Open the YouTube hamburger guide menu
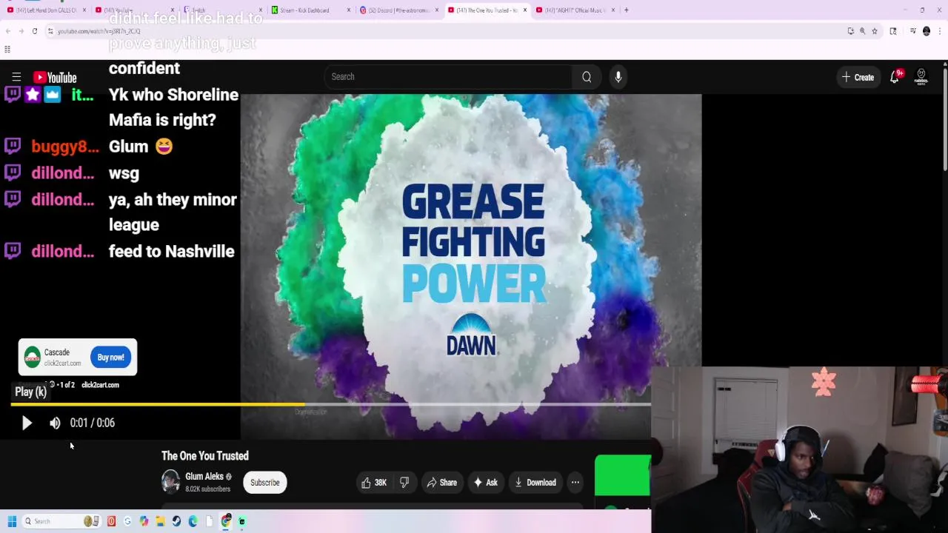This screenshot has height=533, width=948. (16, 77)
